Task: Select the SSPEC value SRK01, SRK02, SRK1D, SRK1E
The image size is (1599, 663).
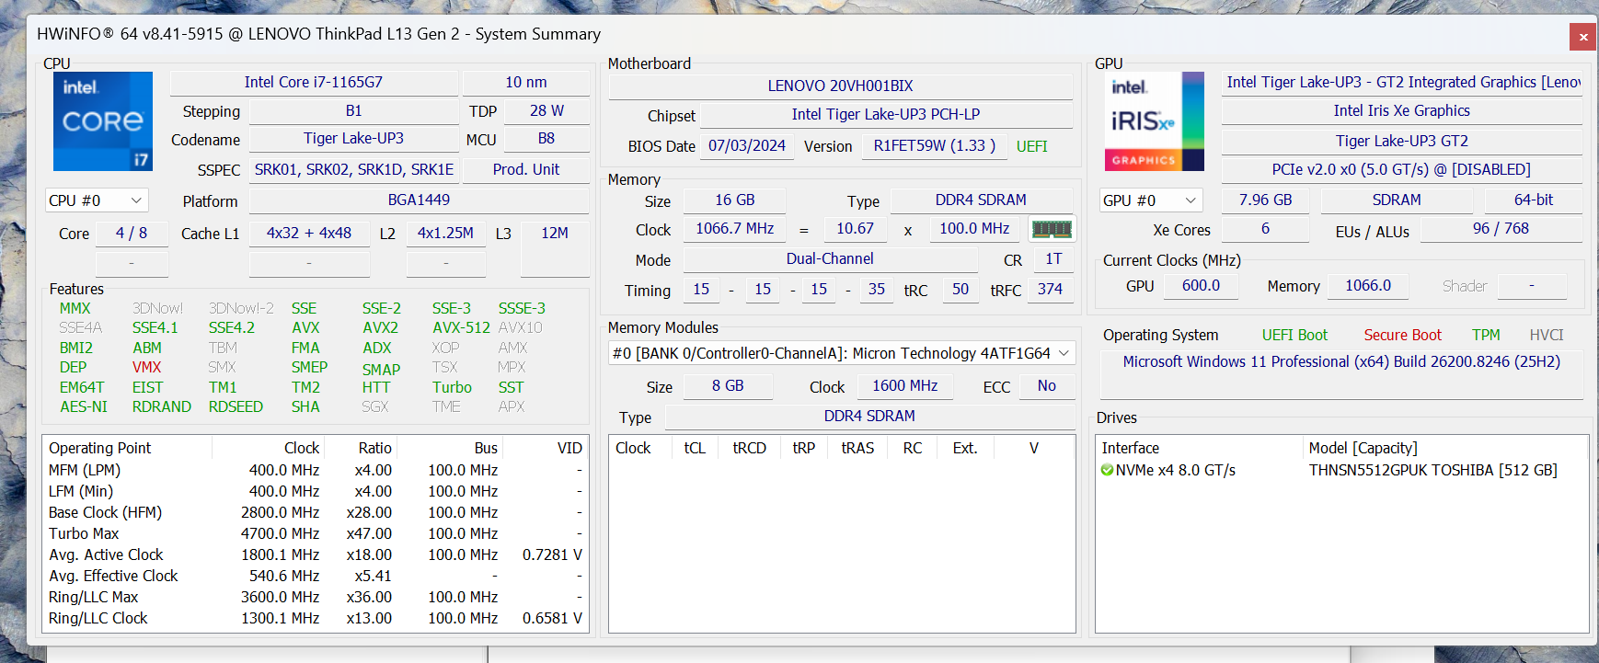Action: (x=354, y=169)
